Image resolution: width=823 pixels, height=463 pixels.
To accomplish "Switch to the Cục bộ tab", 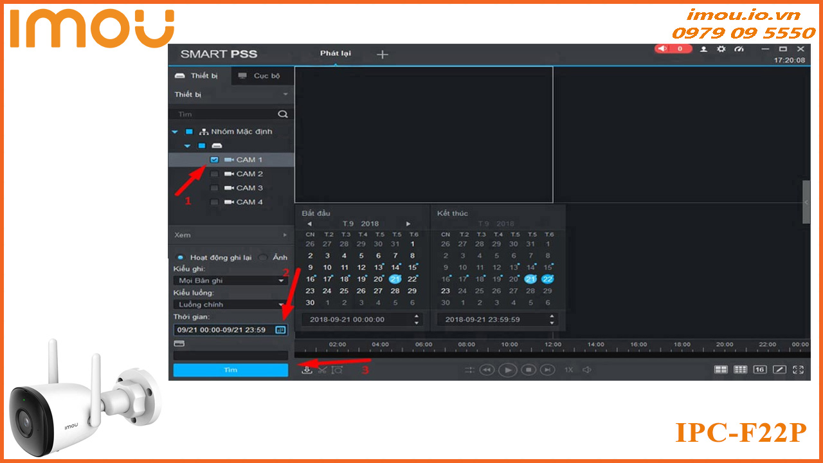I will pos(259,76).
